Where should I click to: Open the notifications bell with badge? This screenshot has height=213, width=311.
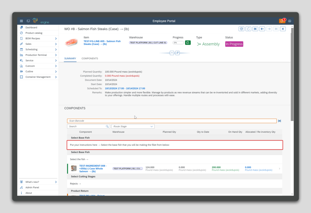coord(282,21)
